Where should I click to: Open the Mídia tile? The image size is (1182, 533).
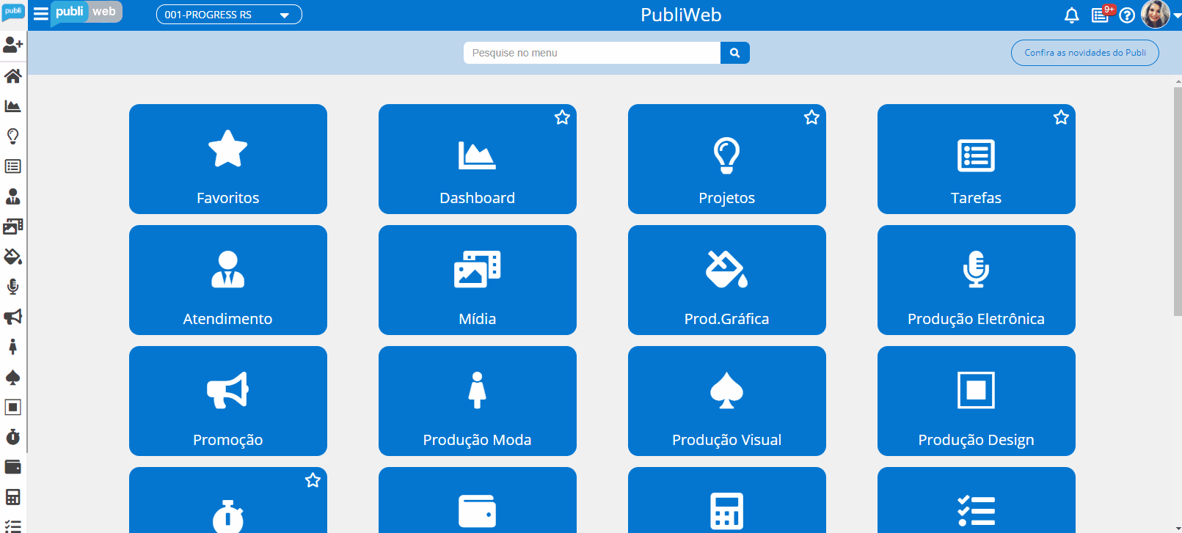(478, 280)
